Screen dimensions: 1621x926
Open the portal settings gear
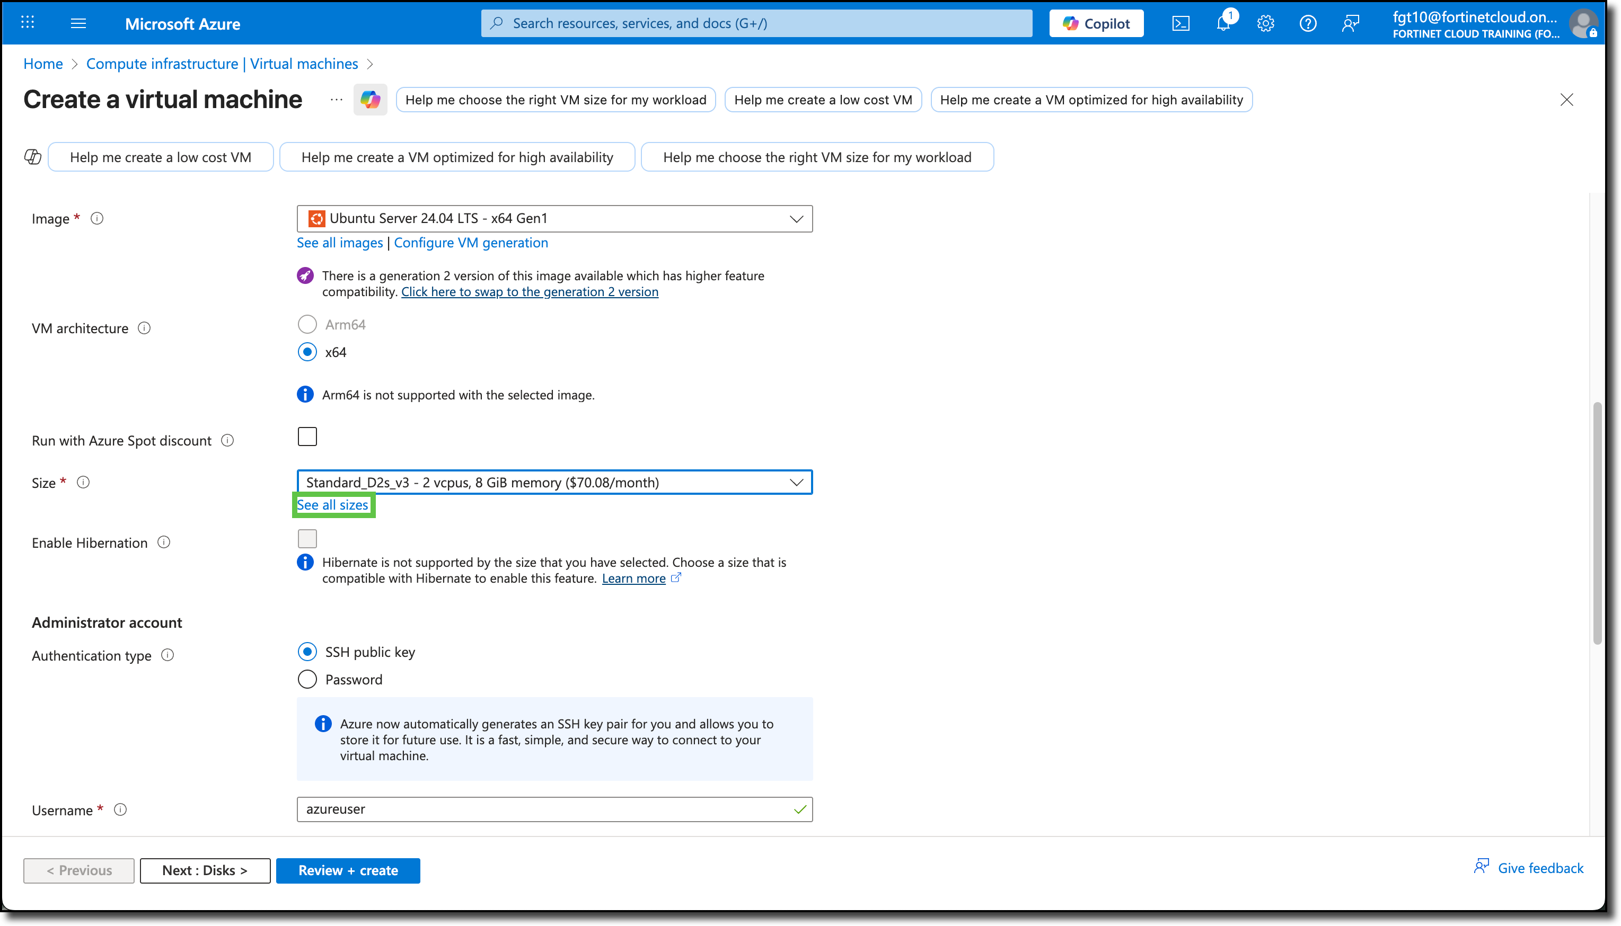point(1265,23)
